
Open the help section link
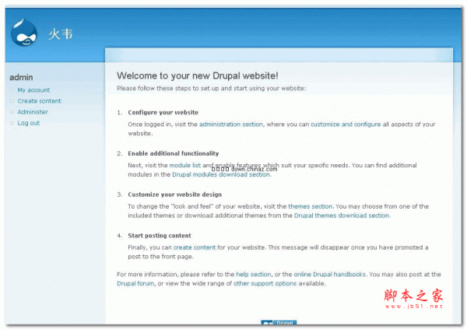254,274
